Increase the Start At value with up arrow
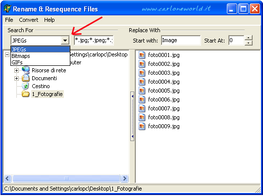263x196 pixels. (249, 38)
